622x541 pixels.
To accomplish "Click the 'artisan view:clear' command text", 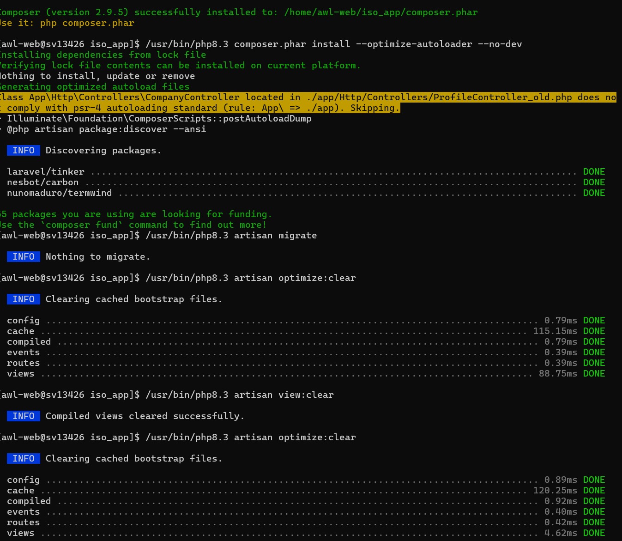I will click(x=284, y=395).
